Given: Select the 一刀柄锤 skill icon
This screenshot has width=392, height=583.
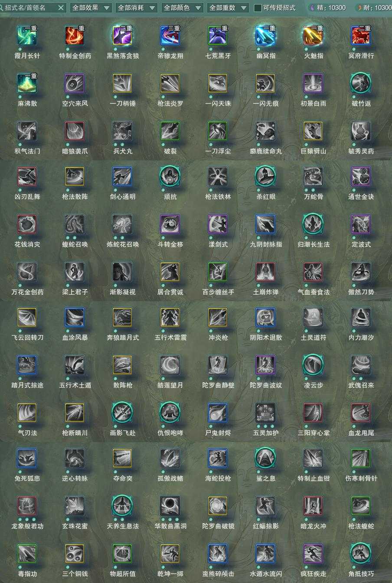Looking at the screenshot, I should click(x=122, y=83).
